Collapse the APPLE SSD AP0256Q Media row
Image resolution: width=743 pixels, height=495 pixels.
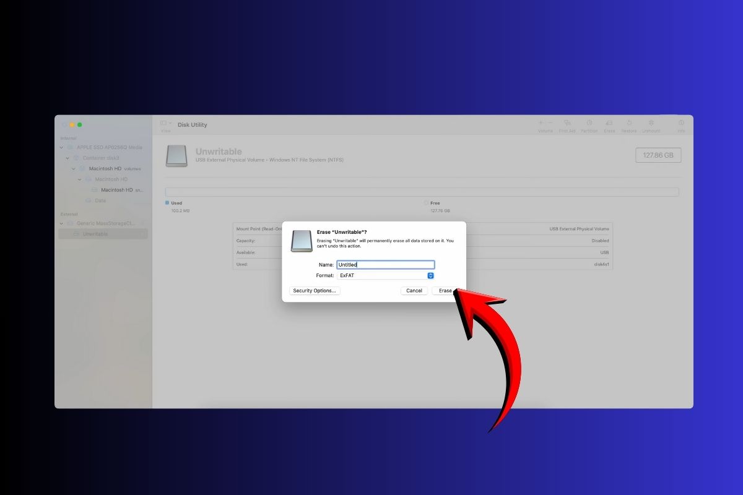61,147
